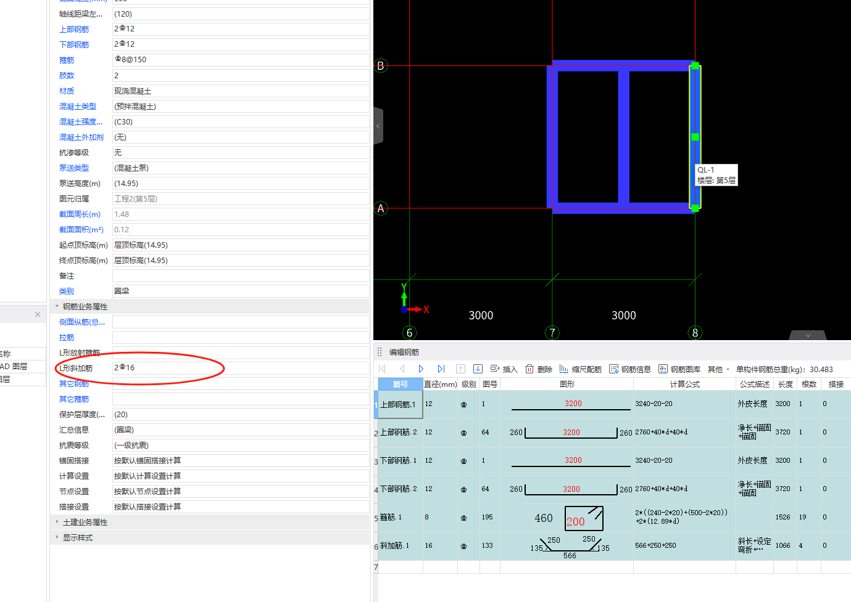Jump to last rebar record

[x=441, y=368]
